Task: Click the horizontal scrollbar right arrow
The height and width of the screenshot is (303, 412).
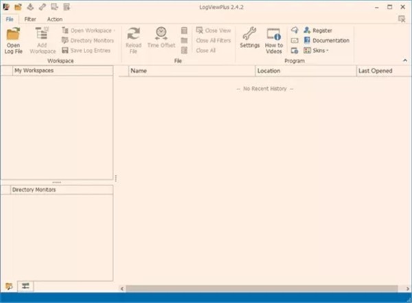Action: click(x=407, y=289)
